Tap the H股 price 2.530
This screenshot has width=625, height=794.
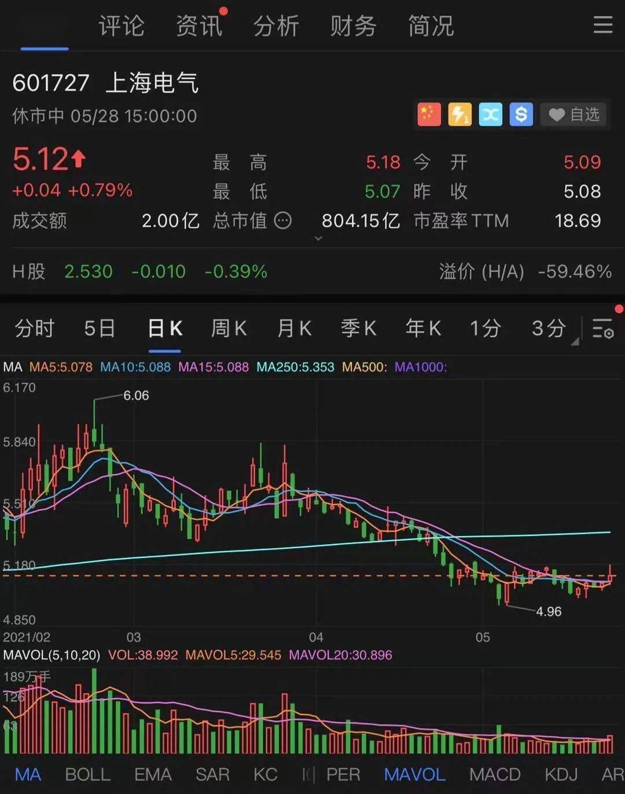point(89,271)
